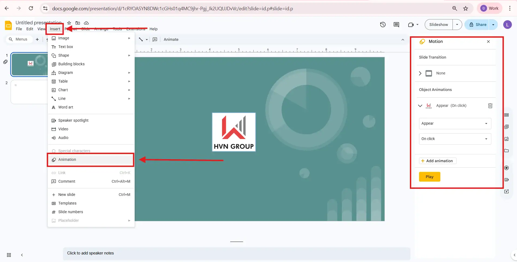Expand the Slide Transition None options
The width and height of the screenshot is (517, 262).
[x=420, y=73]
